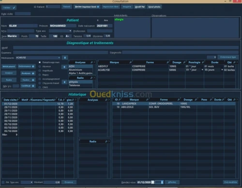242x188 pixels.
Task: Click the Patient button in the top toolbar
Action: click(67, 7)
